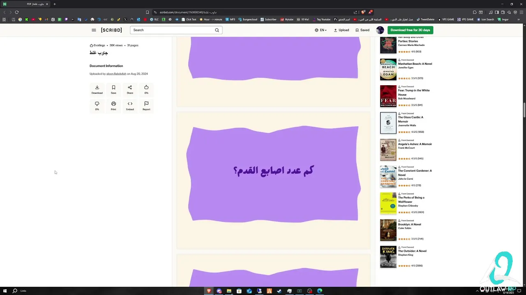The width and height of the screenshot is (526, 295).
Task: Open Manhattan Beach: A Novel title
Action: click(x=415, y=64)
